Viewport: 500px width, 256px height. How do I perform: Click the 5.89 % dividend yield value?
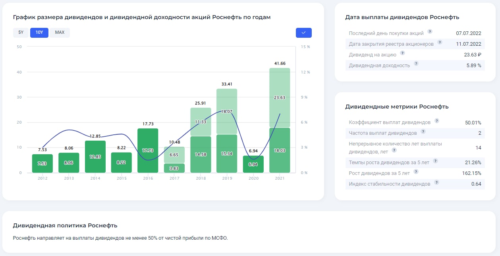point(474,65)
